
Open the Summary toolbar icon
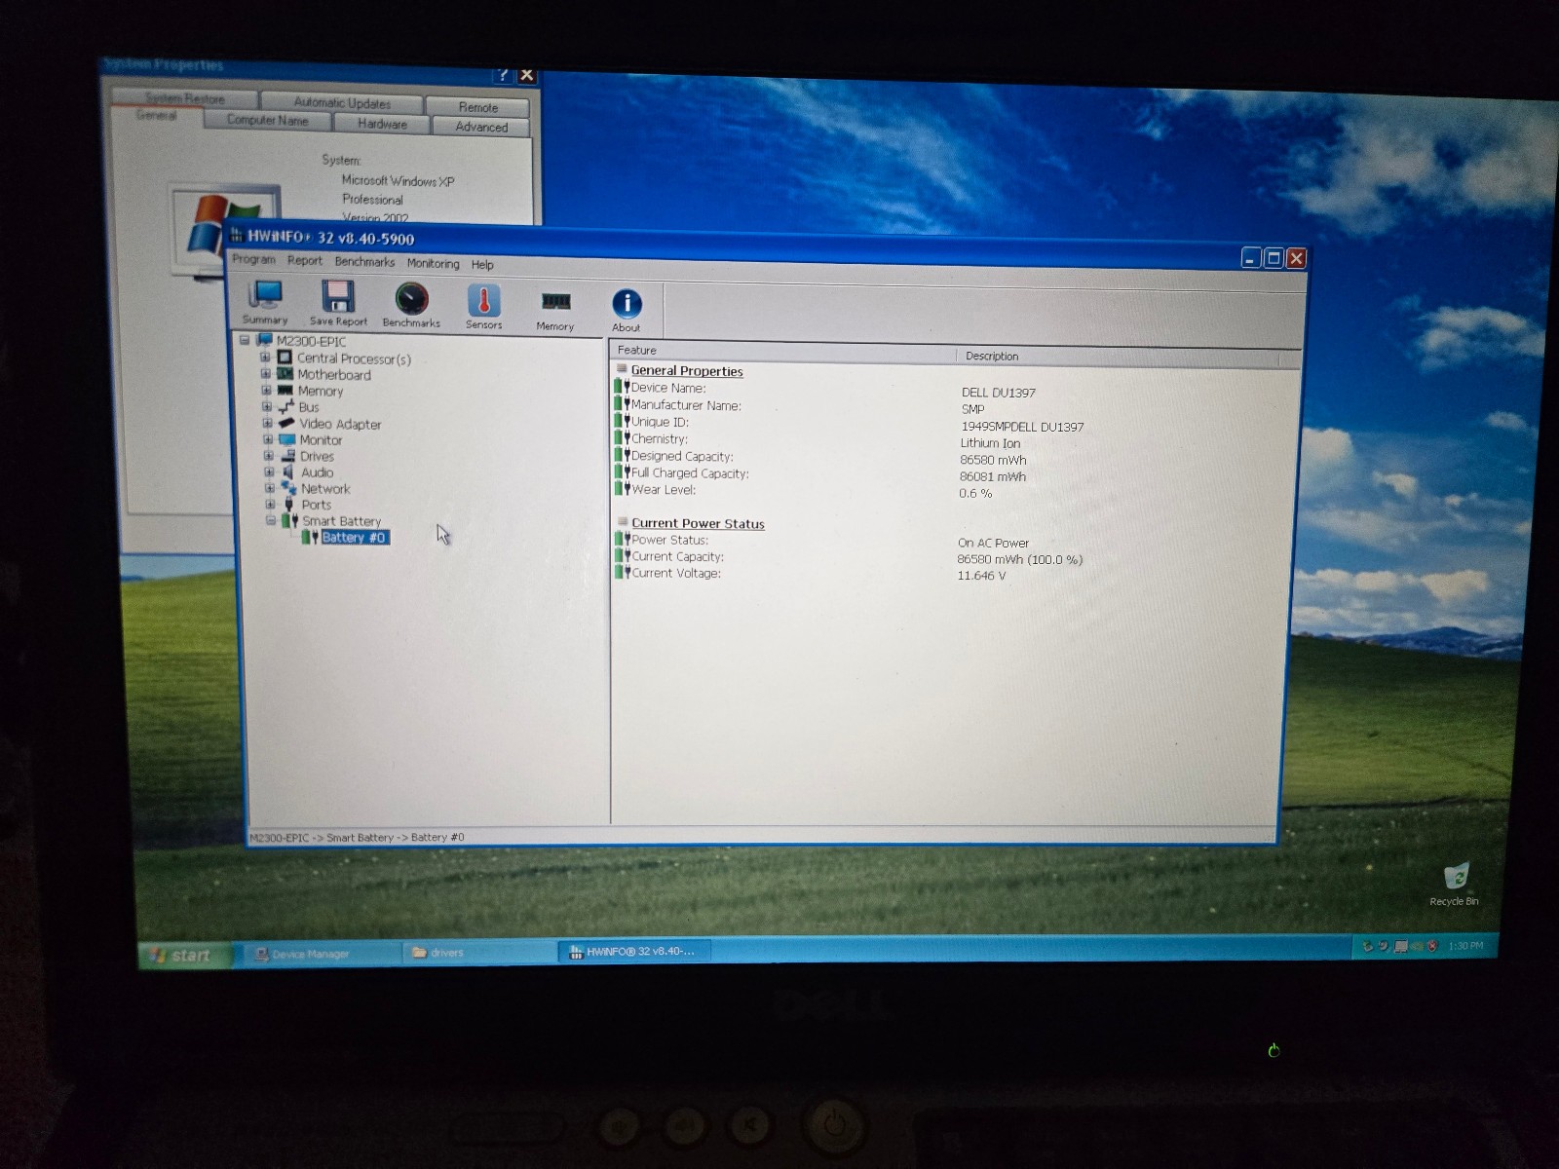(x=264, y=296)
